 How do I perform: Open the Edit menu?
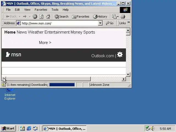point(17,10)
